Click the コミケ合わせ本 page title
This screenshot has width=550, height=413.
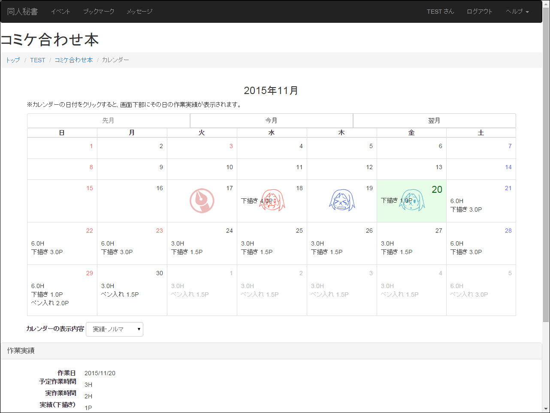click(50, 40)
